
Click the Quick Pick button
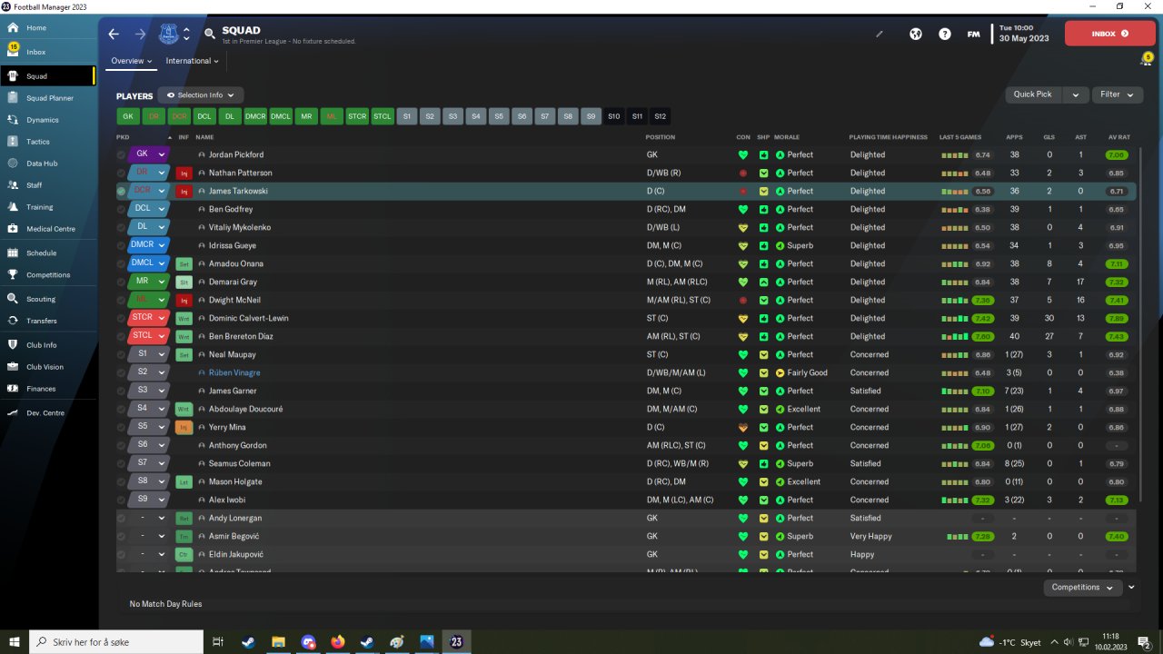pyautogui.click(x=1032, y=94)
